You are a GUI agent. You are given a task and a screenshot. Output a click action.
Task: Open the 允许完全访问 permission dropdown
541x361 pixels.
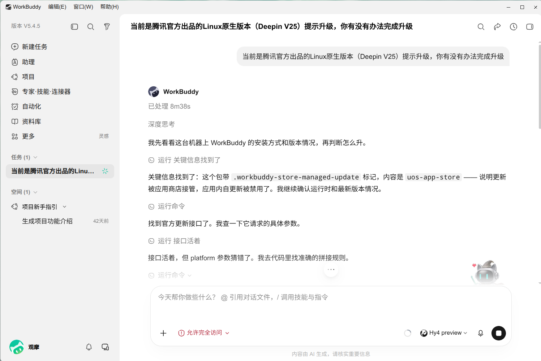click(204, 333)
